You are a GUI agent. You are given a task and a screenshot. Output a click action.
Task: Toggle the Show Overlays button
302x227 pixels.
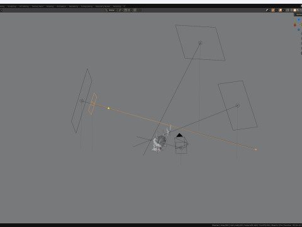(x=280, y=10)
